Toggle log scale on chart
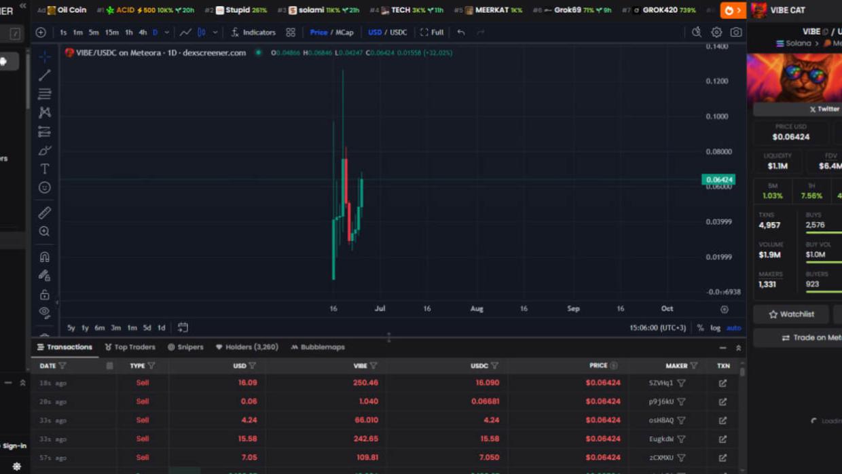Screen dimensions: 842x474 coord(715,327)
